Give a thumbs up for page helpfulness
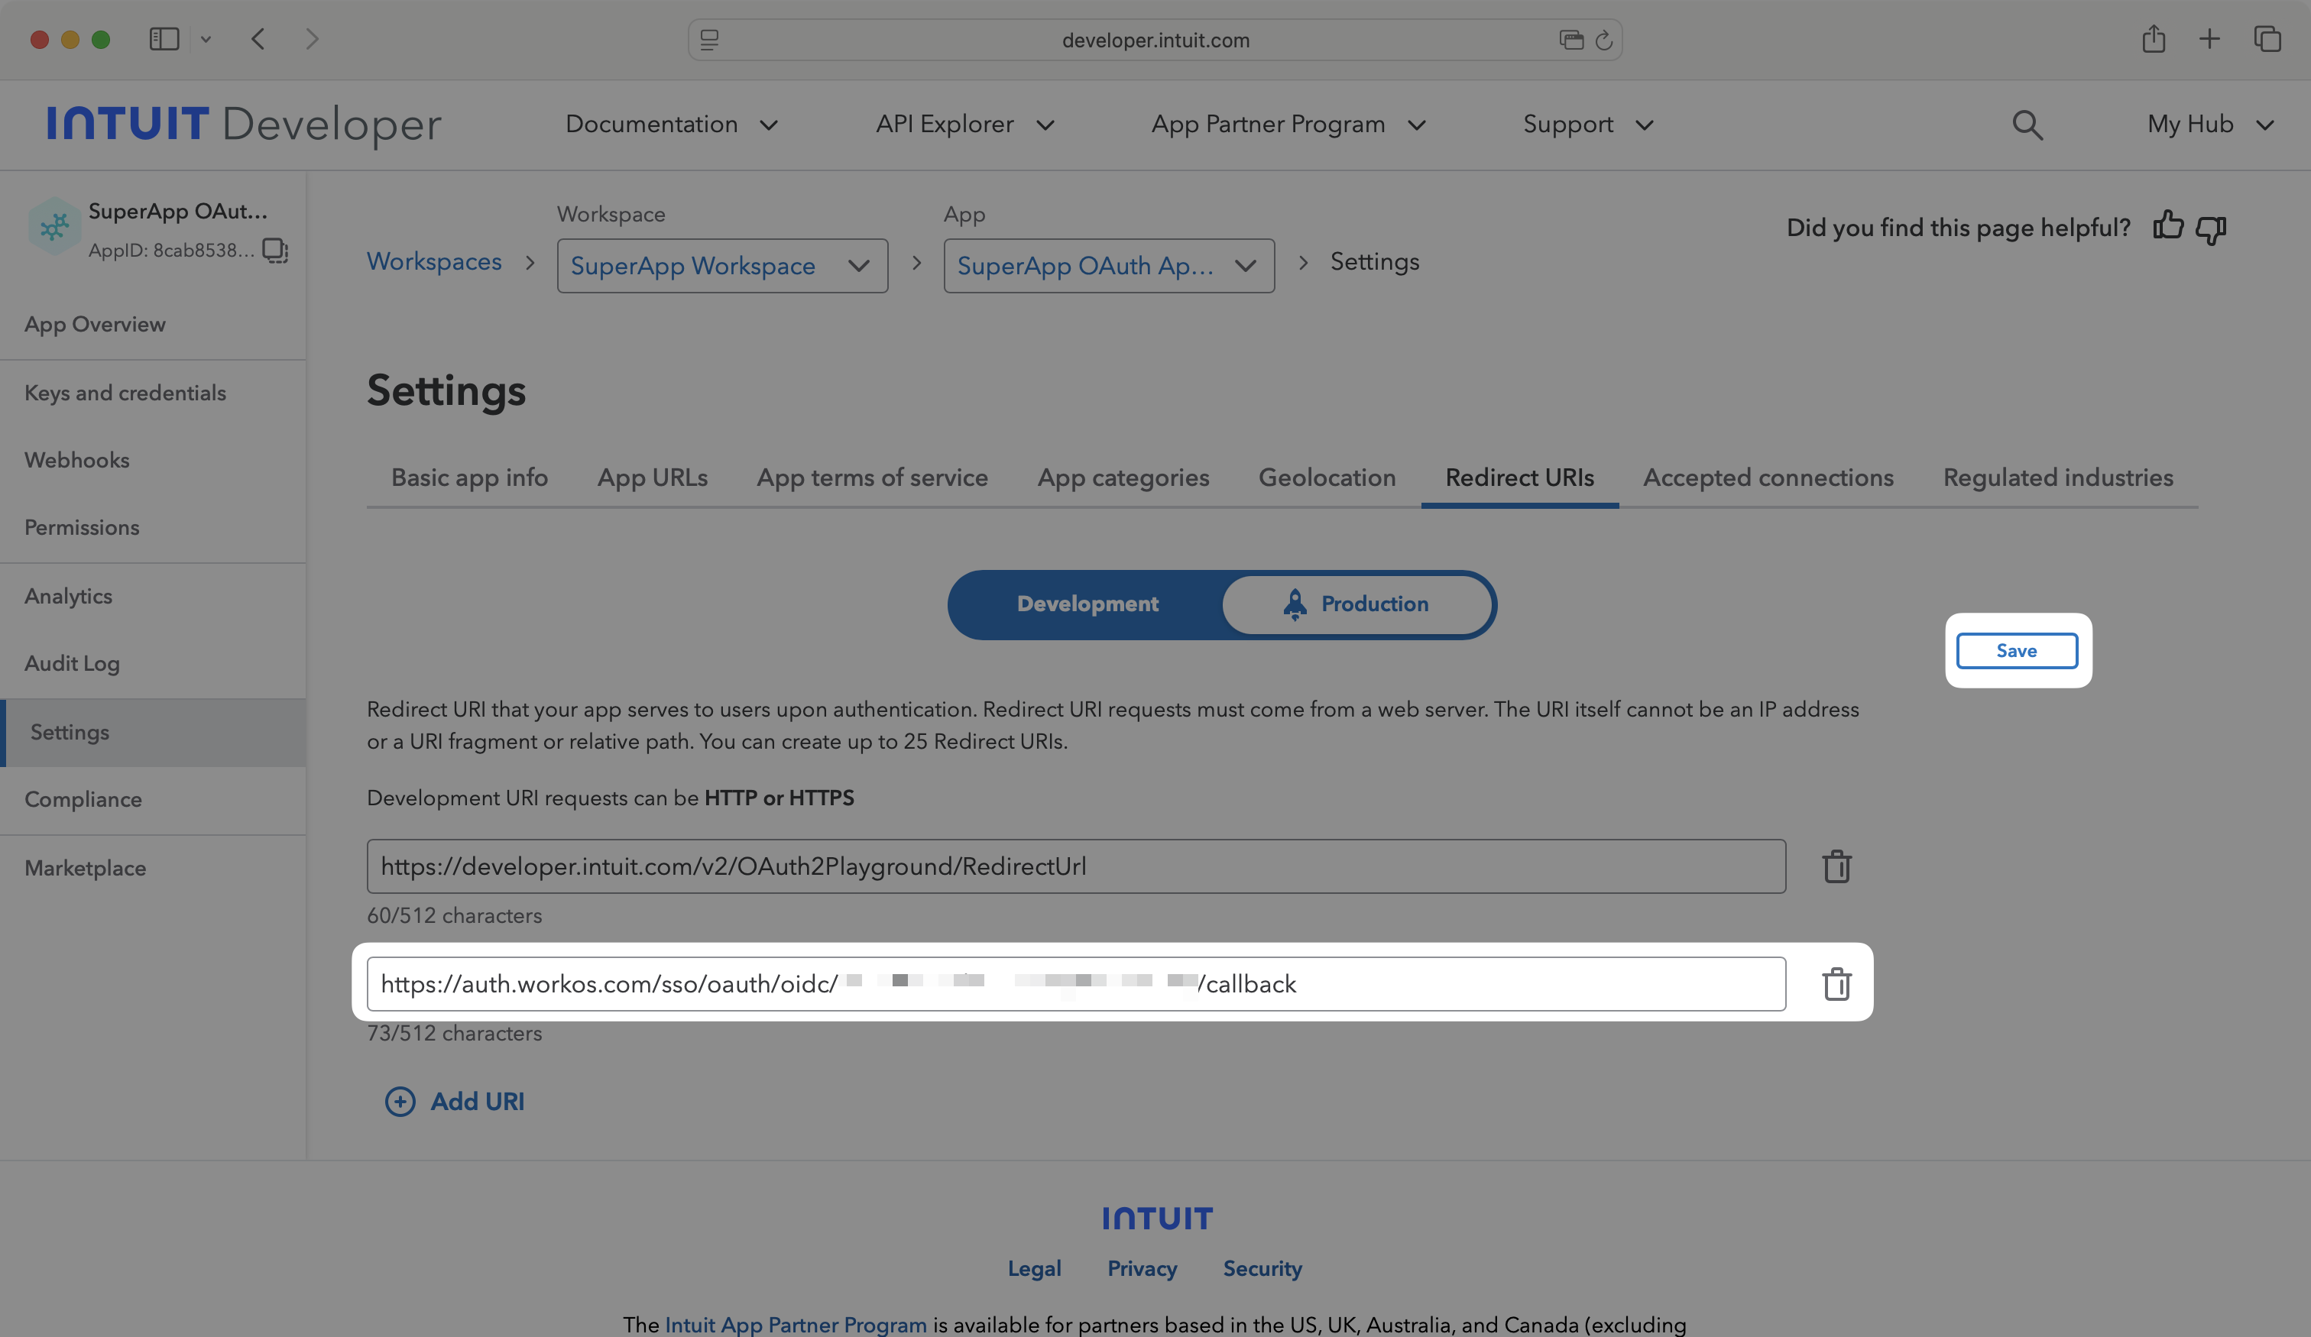2311x1337 pixels. [2168, 228]
